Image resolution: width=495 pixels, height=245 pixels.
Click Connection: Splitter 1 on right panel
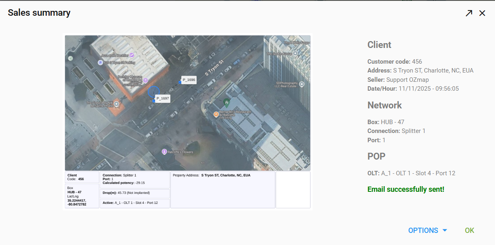point(396,131)
